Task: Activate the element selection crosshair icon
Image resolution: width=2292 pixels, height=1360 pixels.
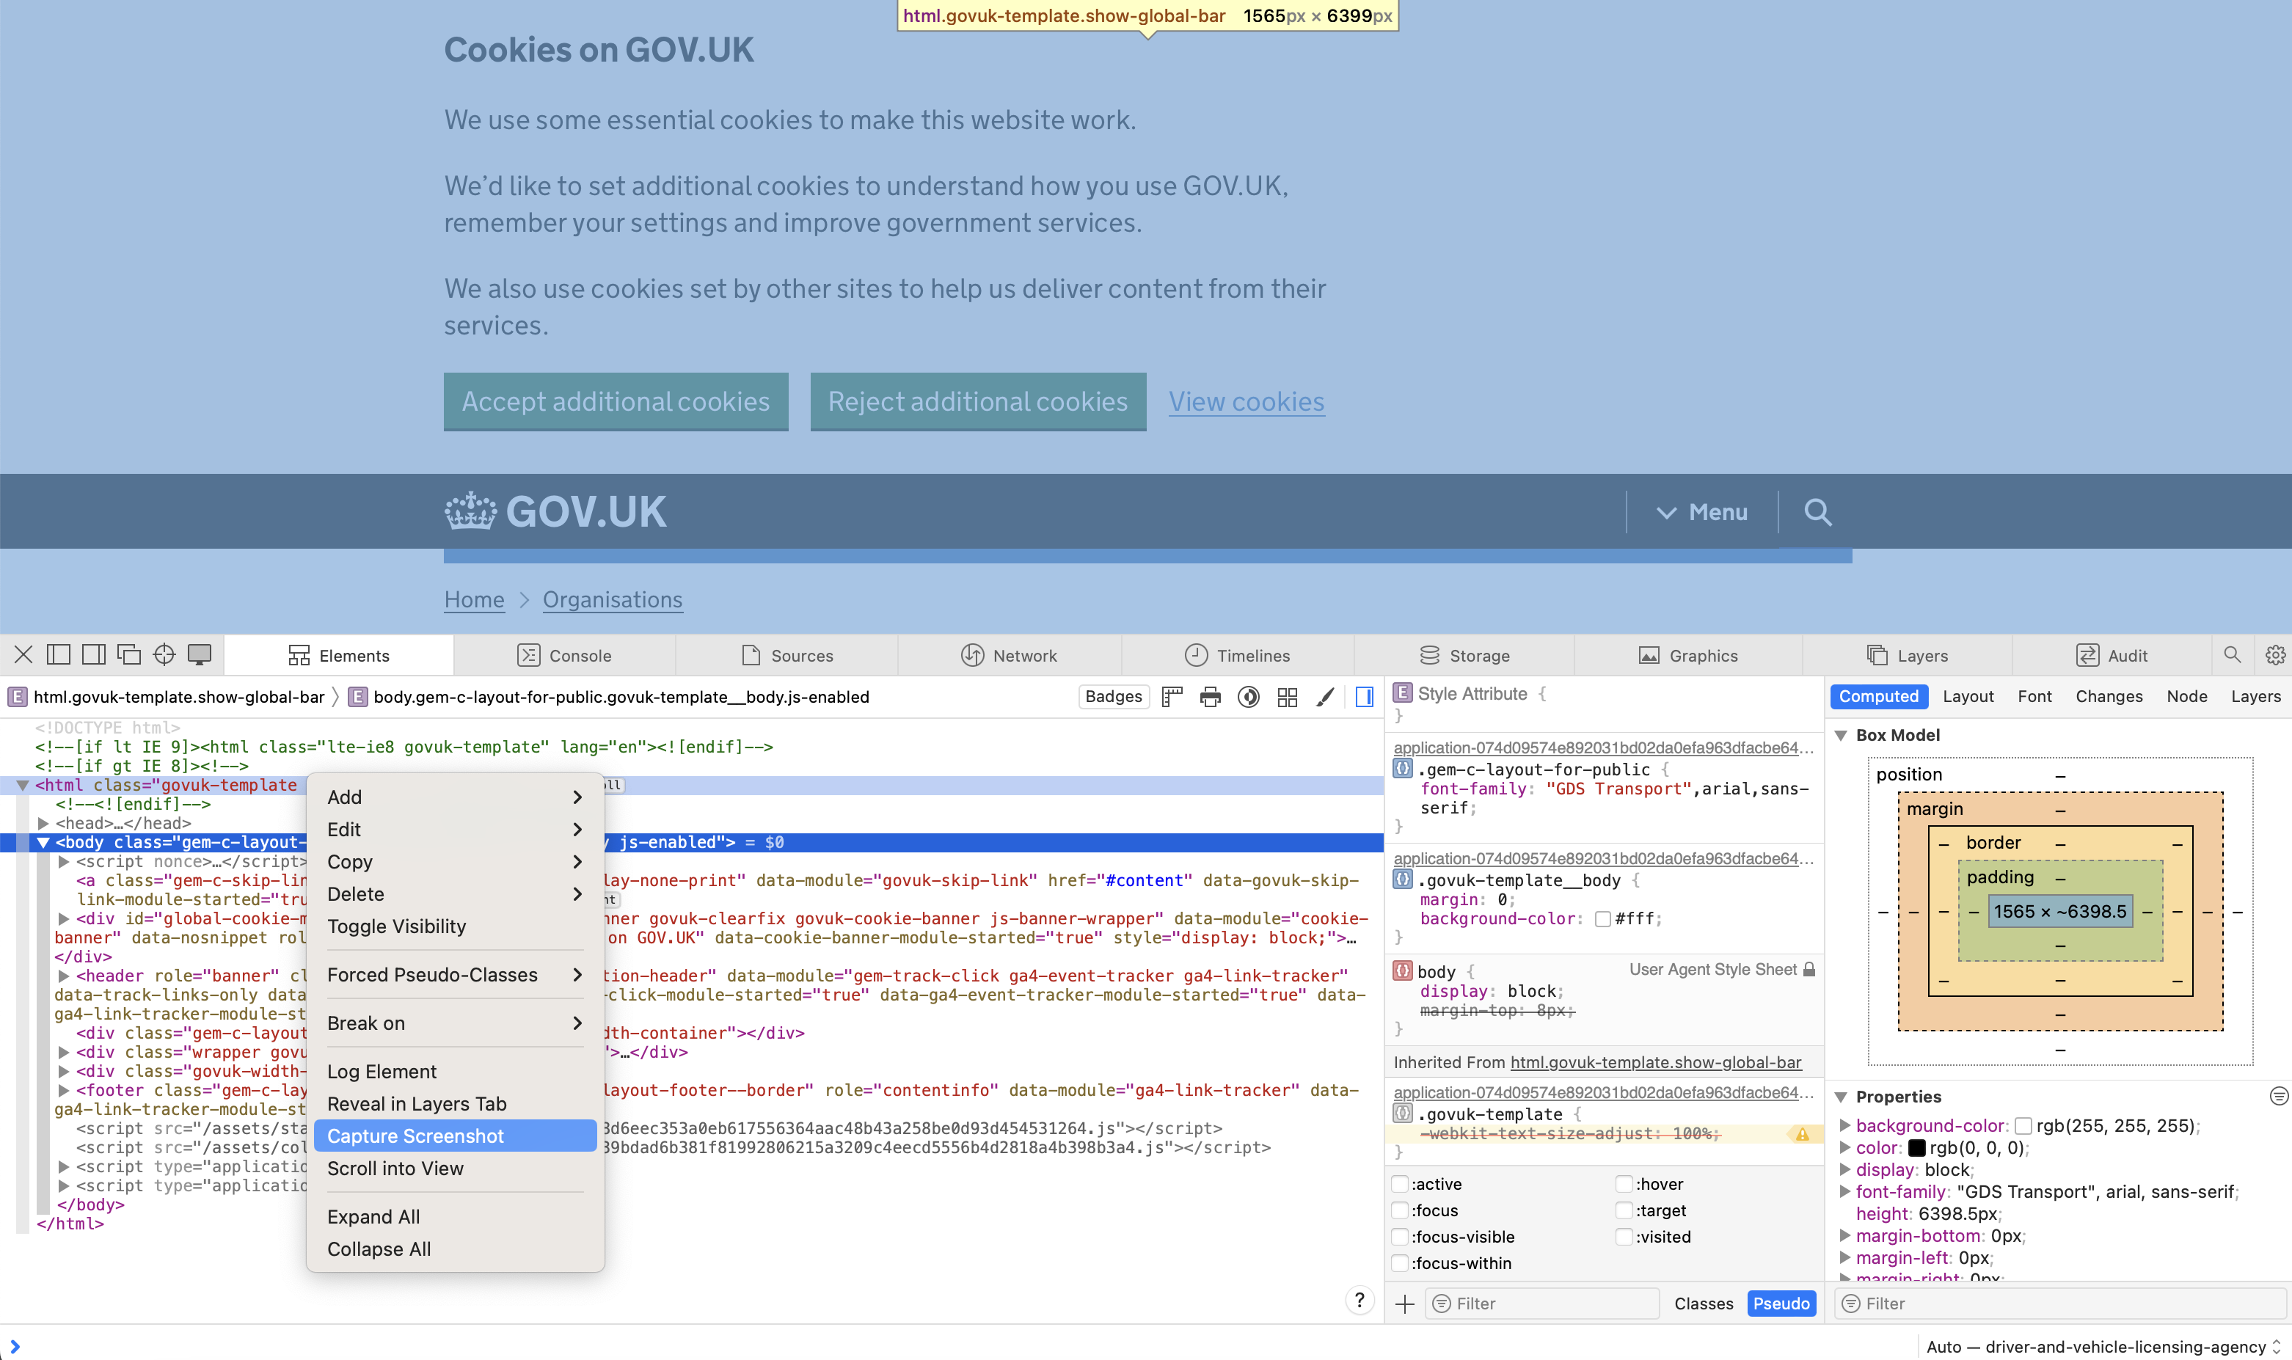Action: [164, 654]
